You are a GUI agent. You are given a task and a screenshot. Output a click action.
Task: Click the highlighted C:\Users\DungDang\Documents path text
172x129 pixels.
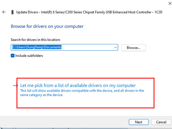coord(37,47)
